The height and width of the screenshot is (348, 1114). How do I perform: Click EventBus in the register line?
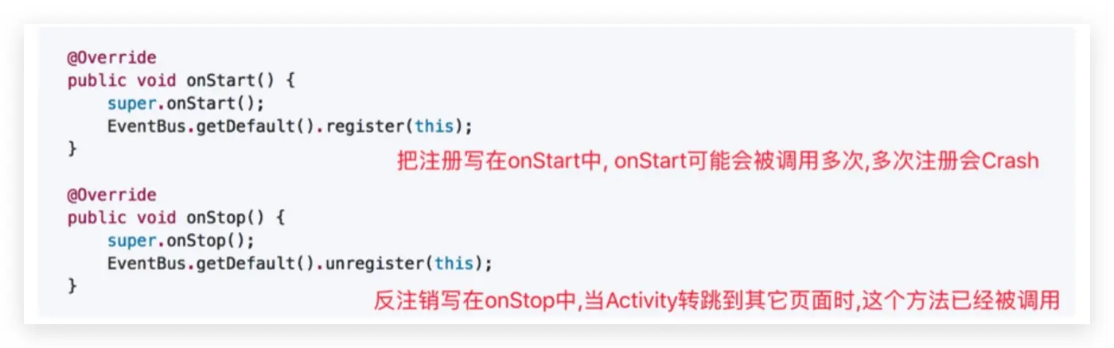(x=146, y=126)
